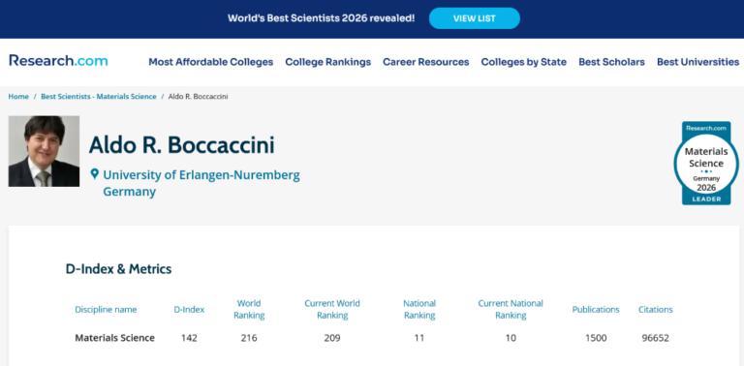Click the Current National Ranking value 10

[511, 338]
